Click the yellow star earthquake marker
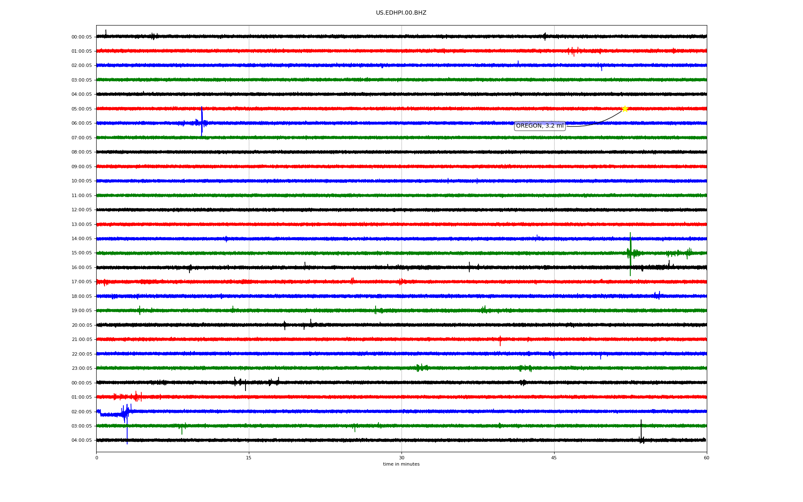This screenshot has height=502, width=803. pyautogui.click(x=625, y=109)
